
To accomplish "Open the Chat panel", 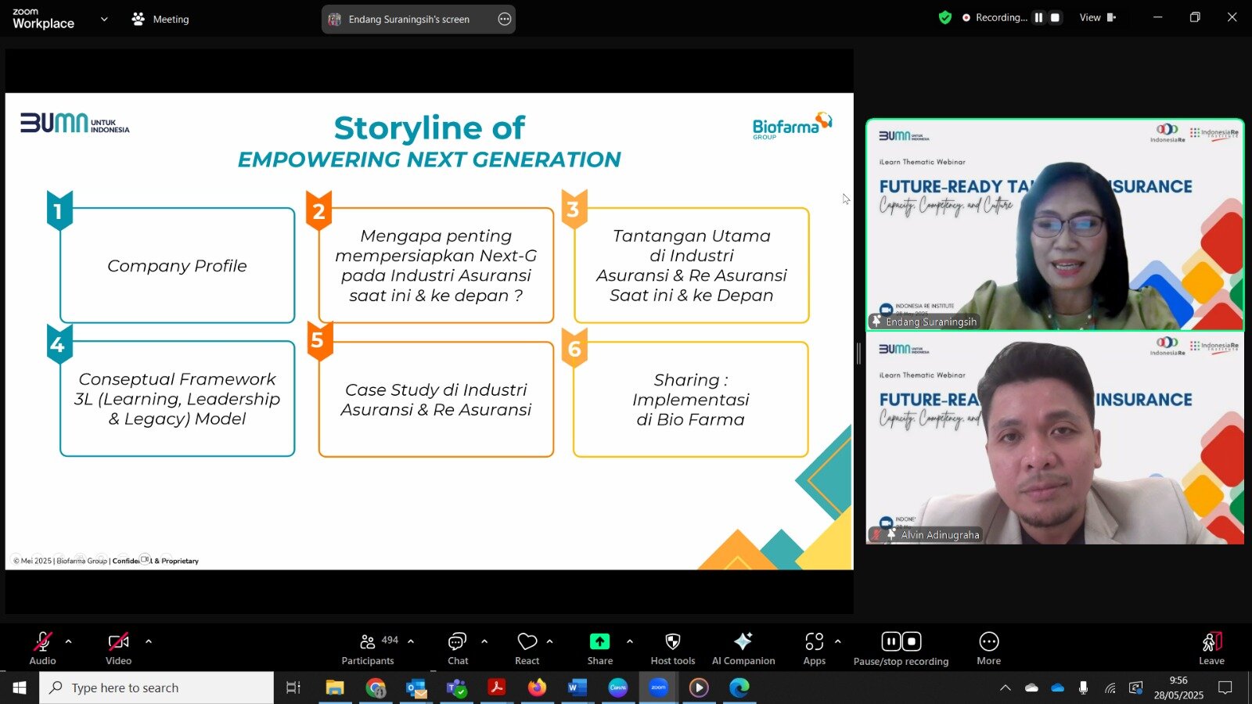I will click(x=458, y=649).
